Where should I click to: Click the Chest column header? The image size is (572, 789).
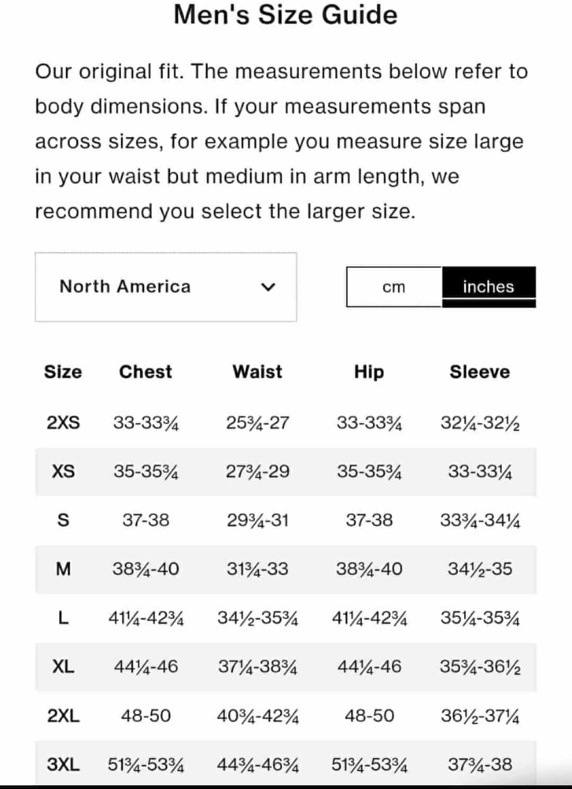click(146, 372)
